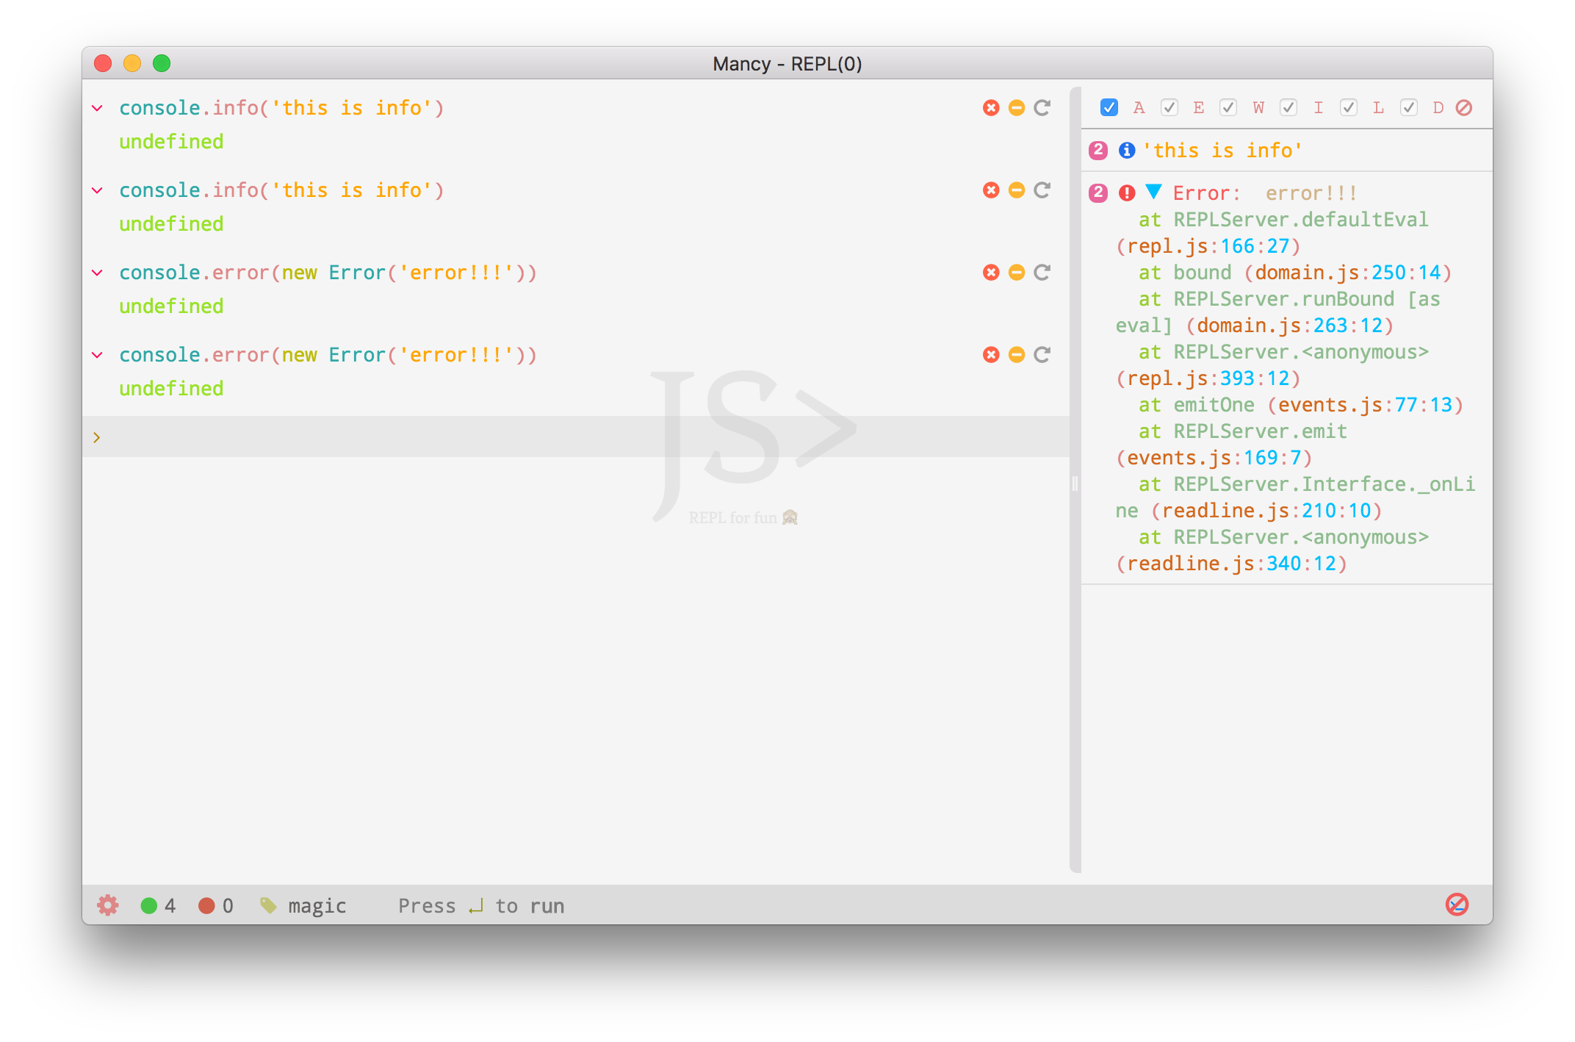Viewport: 1575px width, 1042px height.
Task: Collapse output of first console.info entry
Action: (1017, 108)
